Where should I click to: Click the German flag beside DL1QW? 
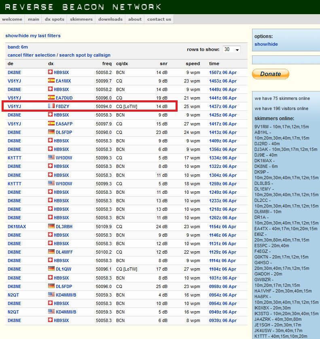pos(51,269)
